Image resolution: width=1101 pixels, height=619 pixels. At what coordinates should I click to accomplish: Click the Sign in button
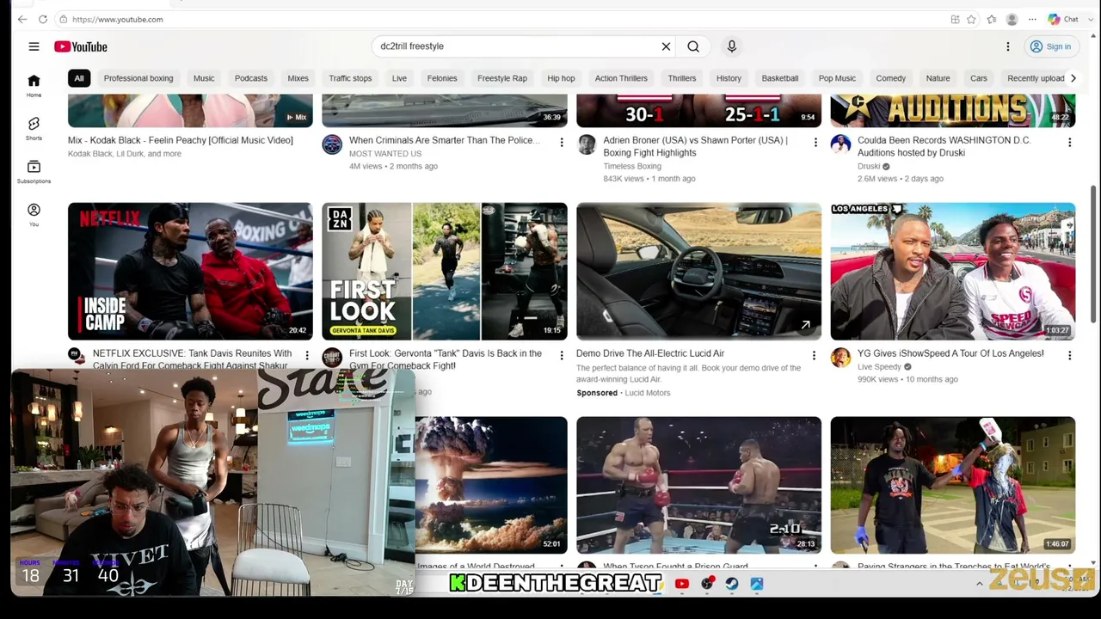(x=1050, y=46)
